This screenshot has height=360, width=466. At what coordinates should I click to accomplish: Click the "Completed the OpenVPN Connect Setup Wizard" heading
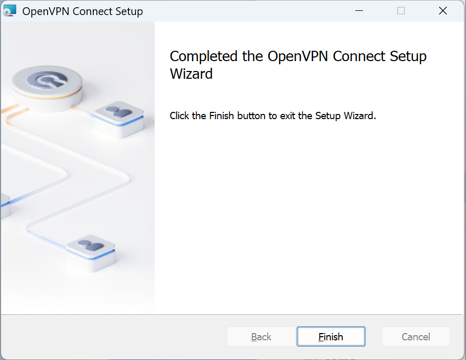pos(298,65)
